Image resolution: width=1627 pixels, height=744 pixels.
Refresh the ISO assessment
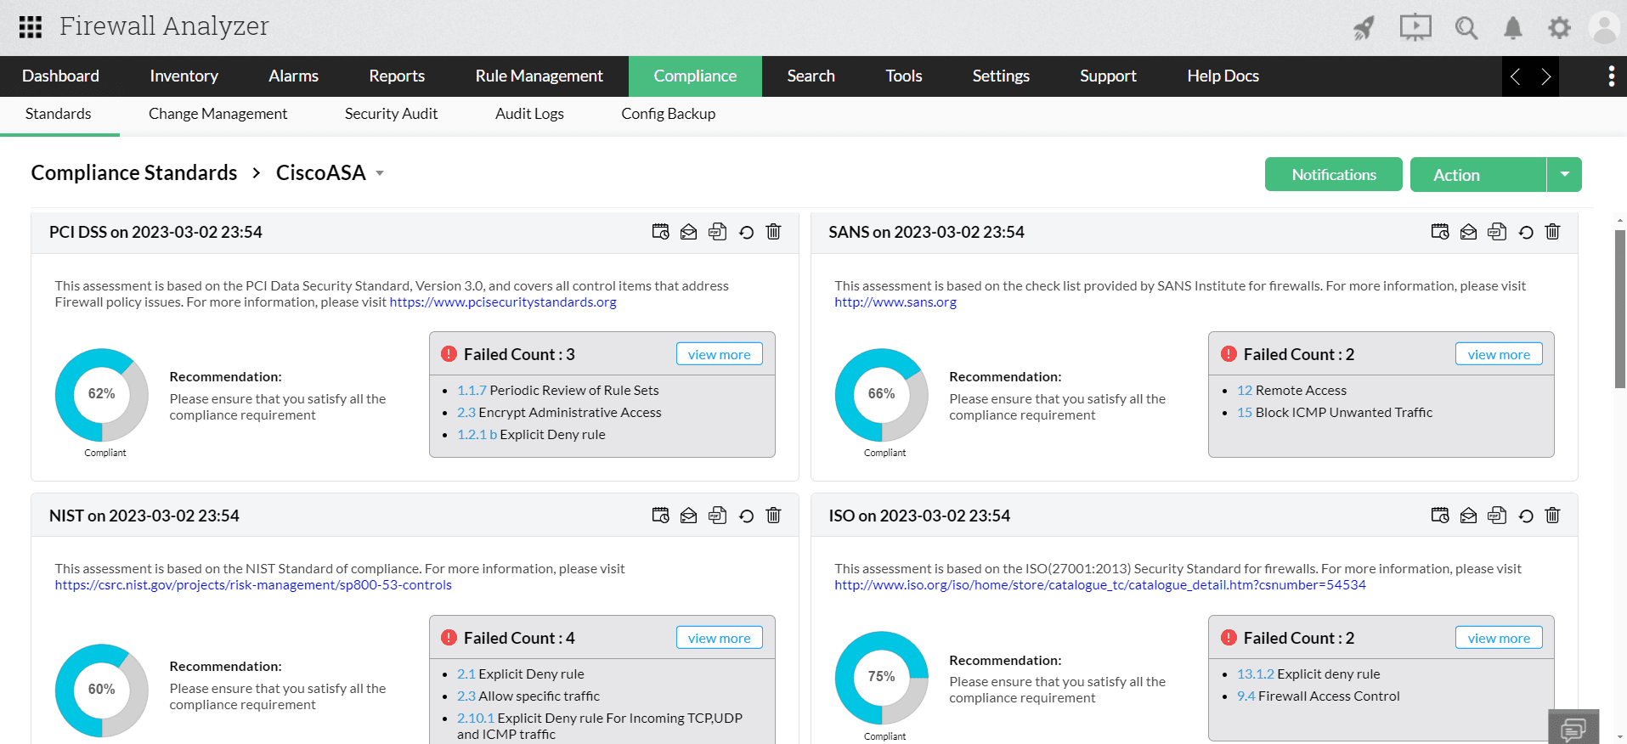pyautogui.click(x=1526, y=516)
